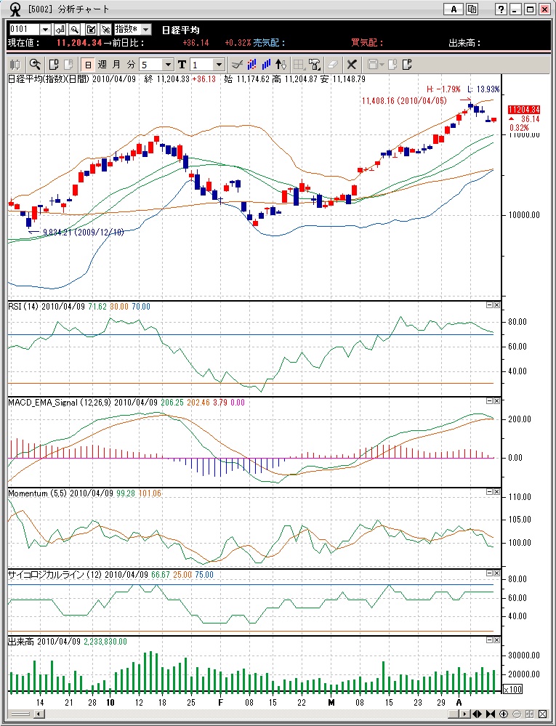Viewport: 556px width, 726px height.
Task: Click the eraser icon in chart toolbar
Action: tap(333, 65)
